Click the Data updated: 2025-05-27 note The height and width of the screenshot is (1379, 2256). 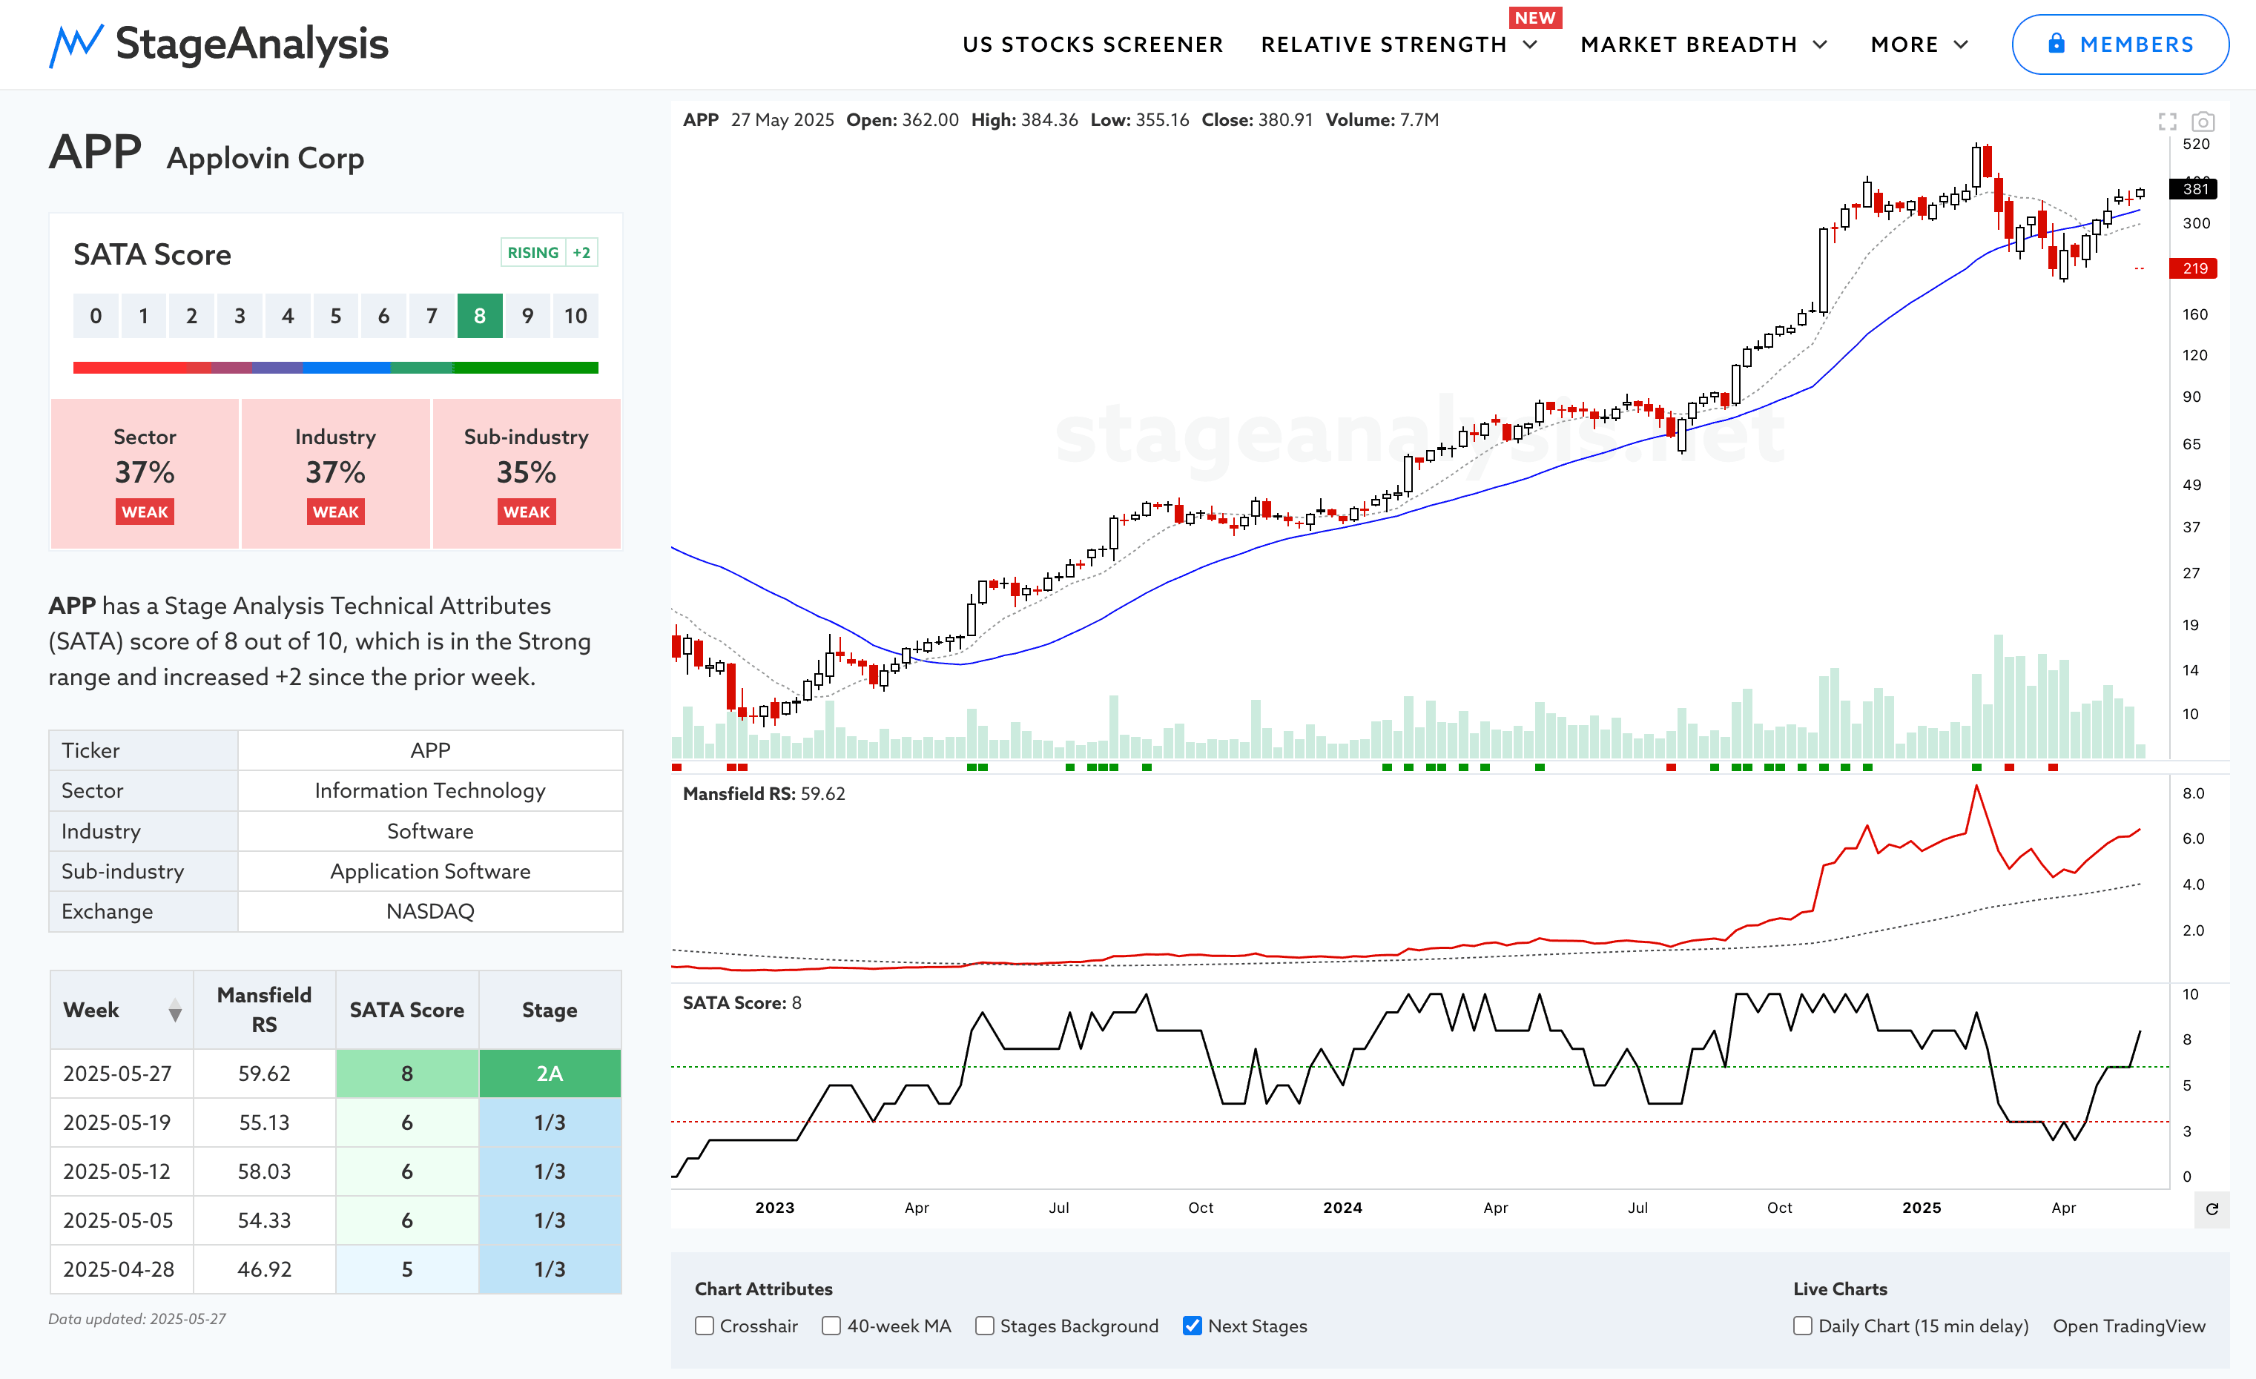[137, 1319]
